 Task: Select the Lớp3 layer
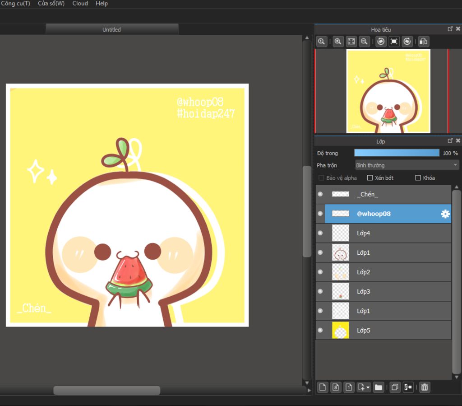pos(383,291)
